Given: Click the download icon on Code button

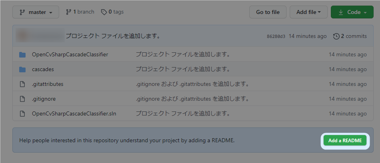Looking at the screenshot, I should tap(341, 12).
